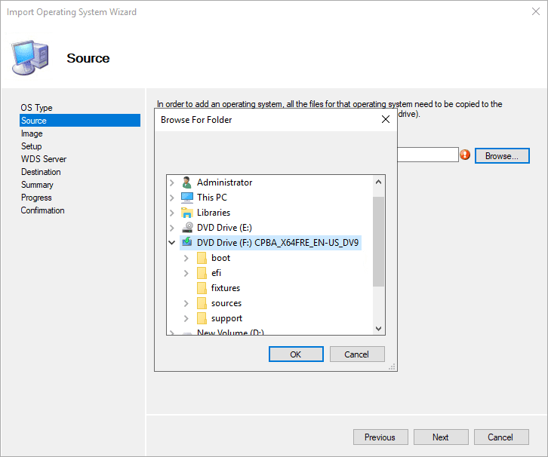The image size is (548, 457).
Task: Expand the sources folder
Action: click(x=186, y=303)
